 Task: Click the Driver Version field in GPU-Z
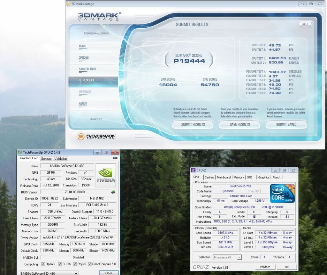78,237
